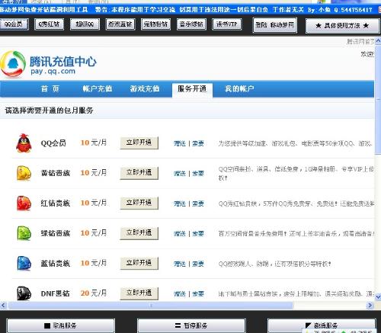The image size is (381, 333).
Task: Click 索要 link in 红钻贵族 row
Action: click(198, 203)
